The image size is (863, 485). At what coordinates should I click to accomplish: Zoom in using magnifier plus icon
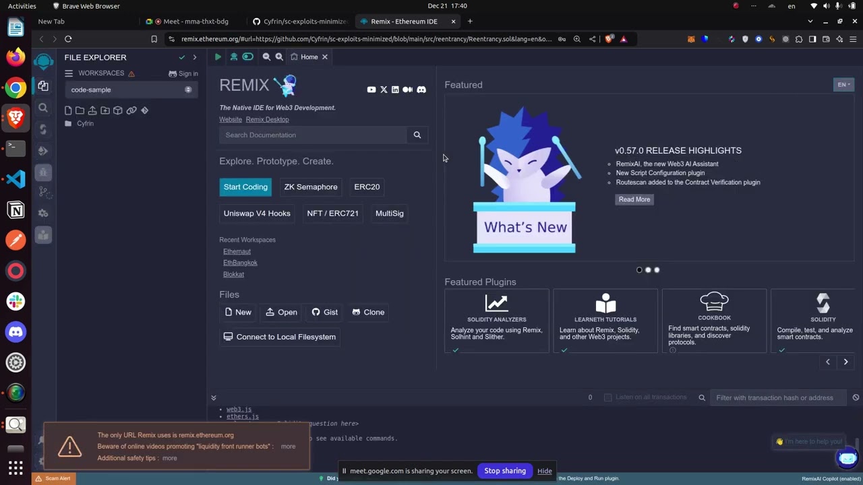coord(279,57)
